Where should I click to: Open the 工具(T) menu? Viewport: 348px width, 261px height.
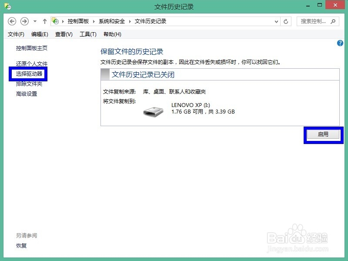pyautogui.click(x=88, y=34)
